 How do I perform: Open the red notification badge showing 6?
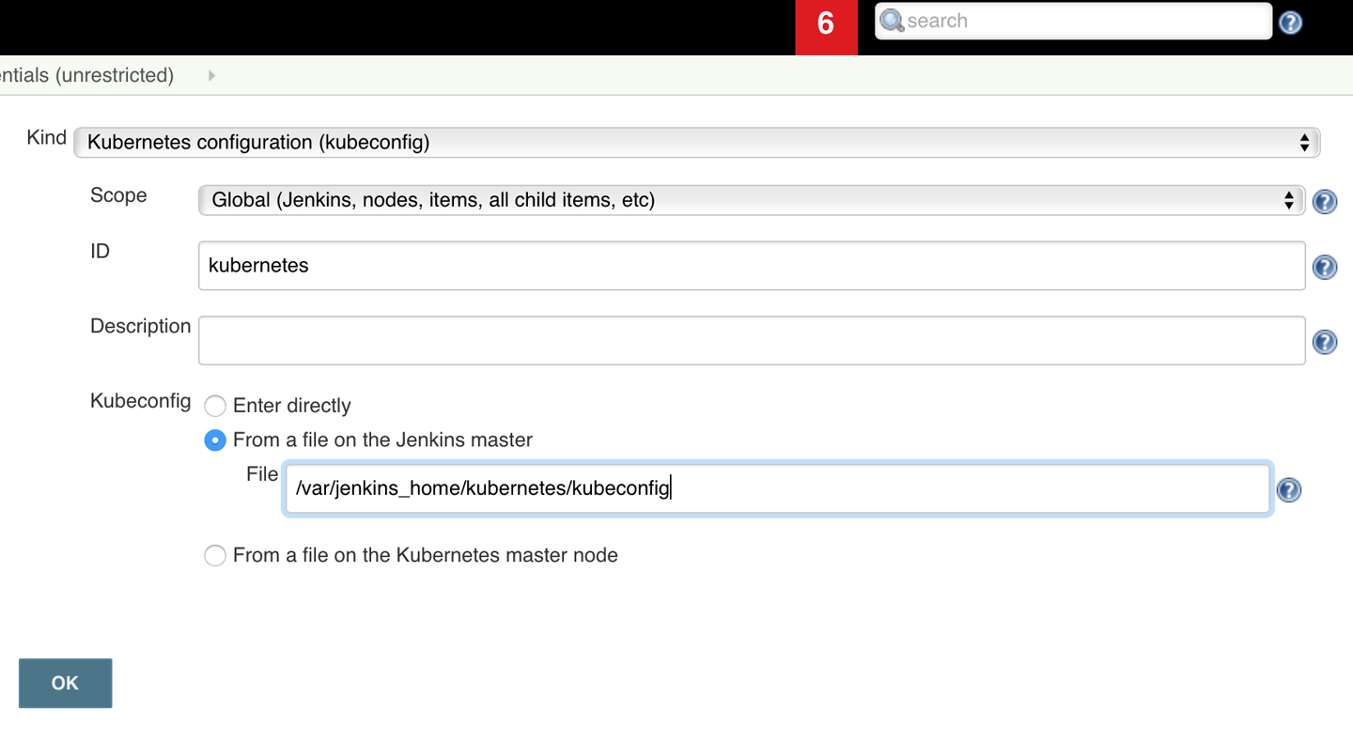click(826, 23)
